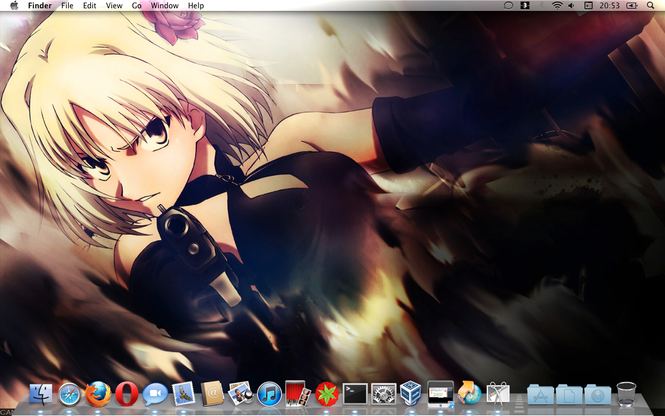Open the battery charging status menu
665x416 pixels.
632,6
